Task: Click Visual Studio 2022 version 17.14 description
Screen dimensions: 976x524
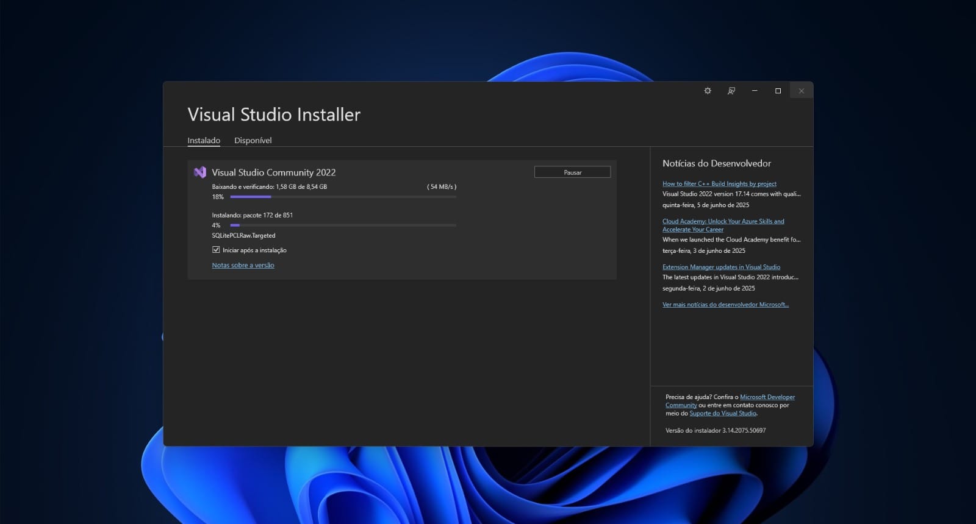Action: click(x=731, y=194)
